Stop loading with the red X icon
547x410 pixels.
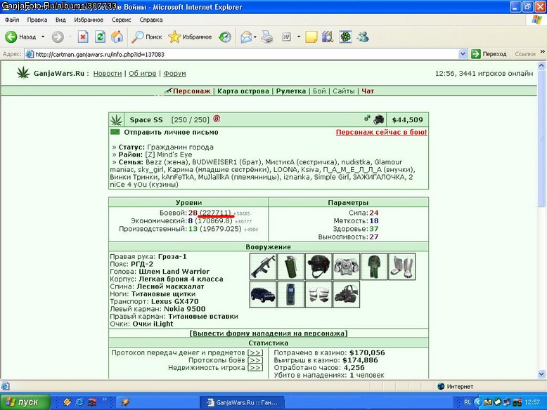click(83, 37)
